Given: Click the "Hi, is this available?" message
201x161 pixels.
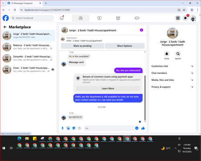Looking at the screenshot, I should pyautogui.click(x=79, y=56).
